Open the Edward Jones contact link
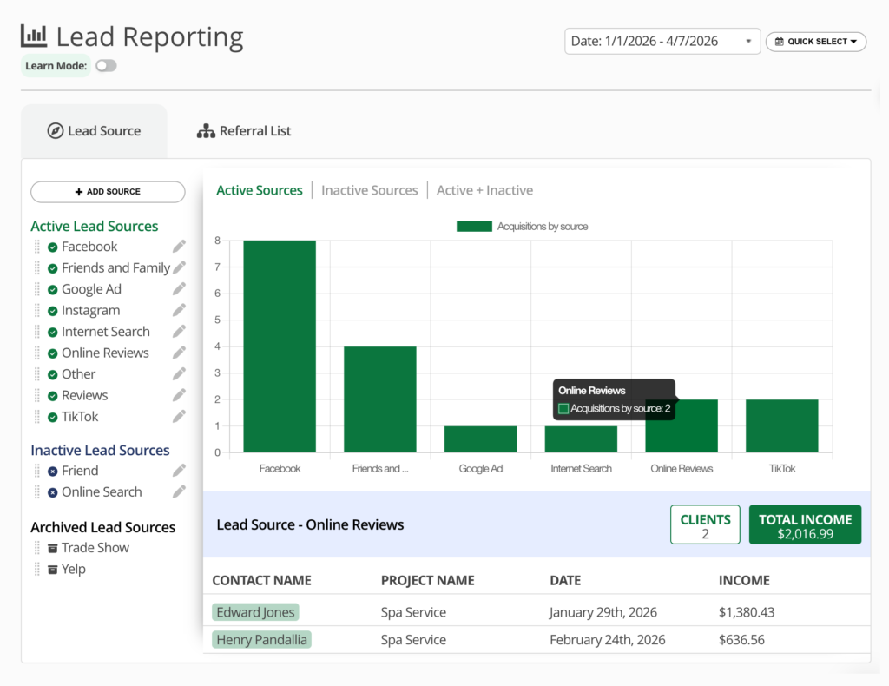 tap(255, 612)
